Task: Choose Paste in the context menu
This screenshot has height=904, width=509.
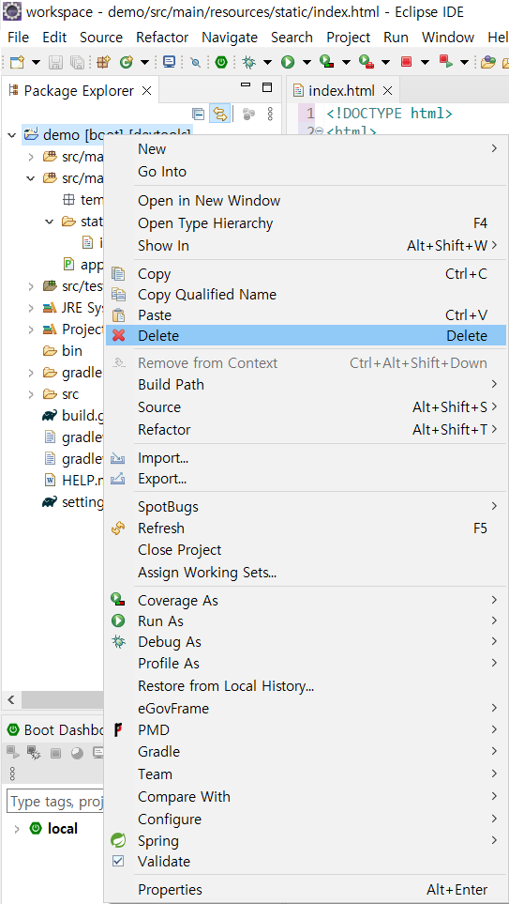Action: click(306, 314)
